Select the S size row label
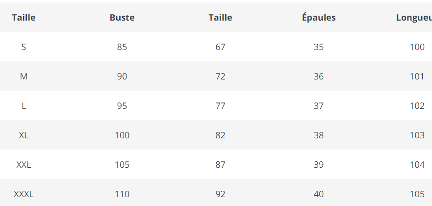This screenshot has height=206, width=432. (24, 47)
